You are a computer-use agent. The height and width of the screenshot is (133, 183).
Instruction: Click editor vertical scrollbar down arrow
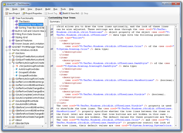coord(176,126)
